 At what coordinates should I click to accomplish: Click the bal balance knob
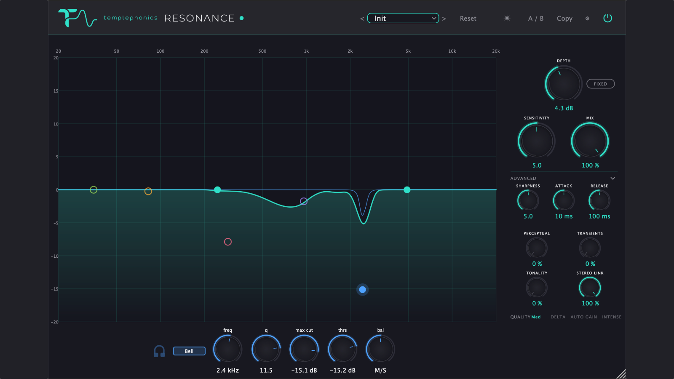pos(380,349)
